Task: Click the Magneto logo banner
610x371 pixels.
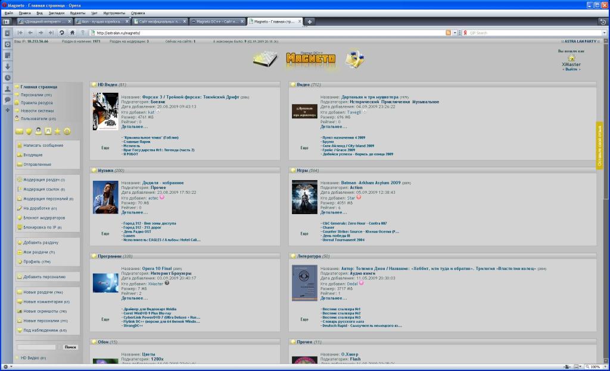Action: point(311,59)
